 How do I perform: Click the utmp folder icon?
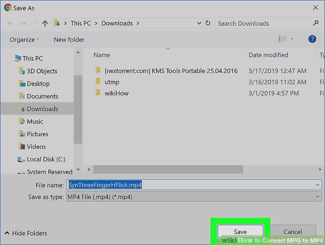(x=98, y=81)
